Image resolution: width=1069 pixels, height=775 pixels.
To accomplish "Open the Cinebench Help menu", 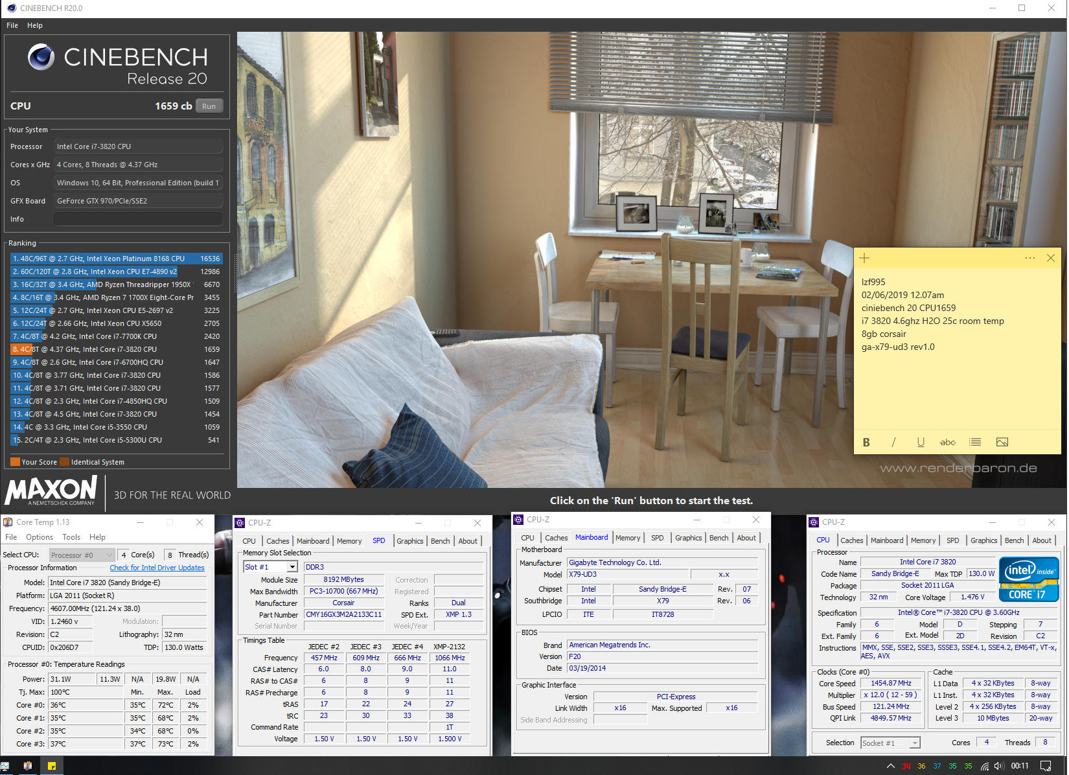I will (35, 25).
